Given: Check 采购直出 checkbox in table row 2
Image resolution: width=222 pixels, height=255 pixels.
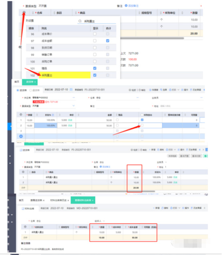Looking at the screenshot, I should tap(142, 125).
